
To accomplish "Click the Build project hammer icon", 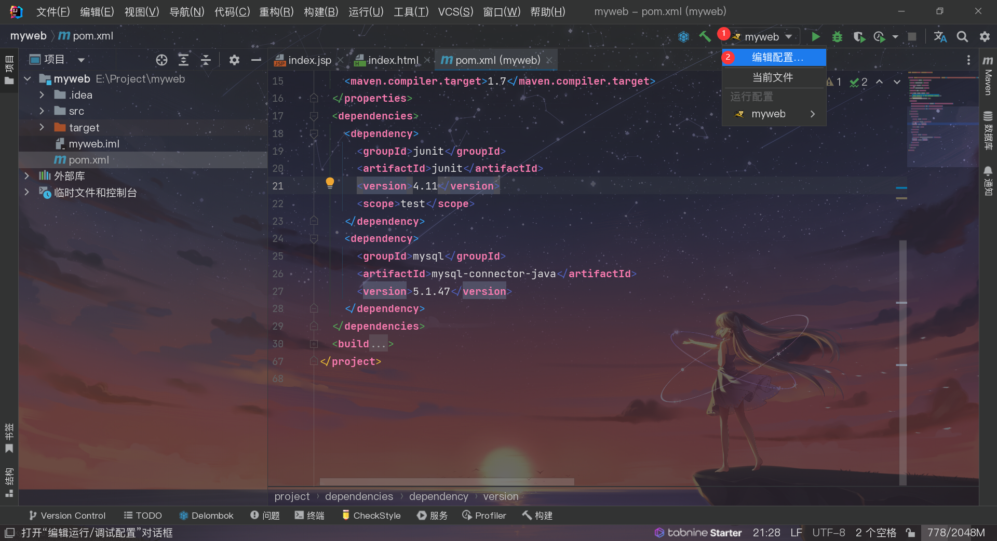I will [x=705, y=36].
